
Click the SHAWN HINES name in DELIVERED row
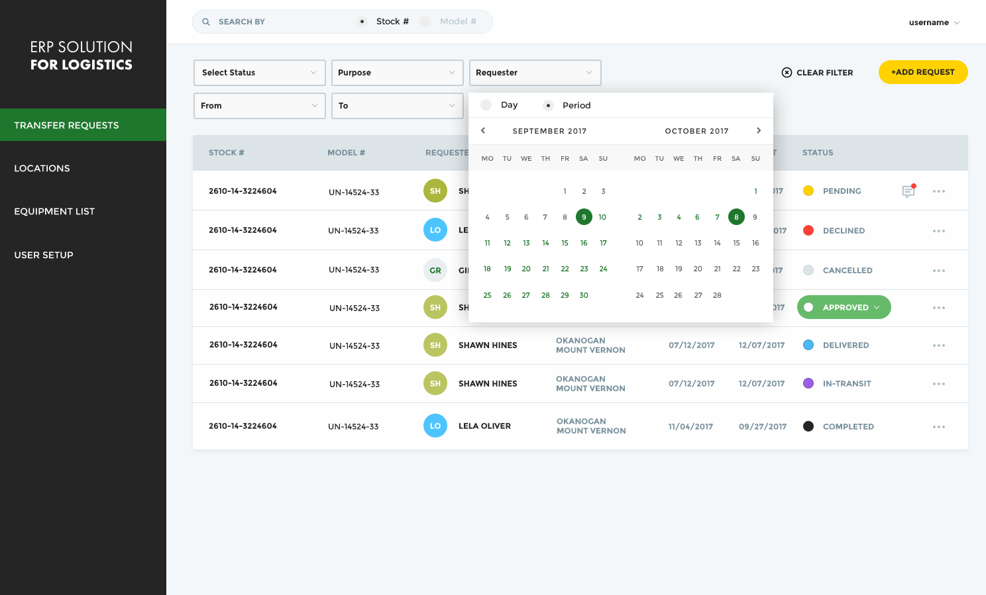click(488, 345)
